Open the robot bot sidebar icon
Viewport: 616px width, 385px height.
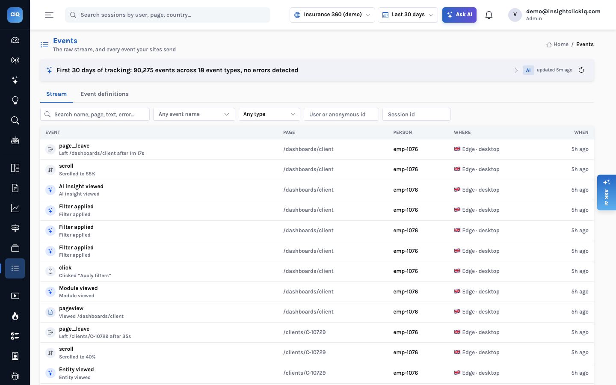[15, 141]
